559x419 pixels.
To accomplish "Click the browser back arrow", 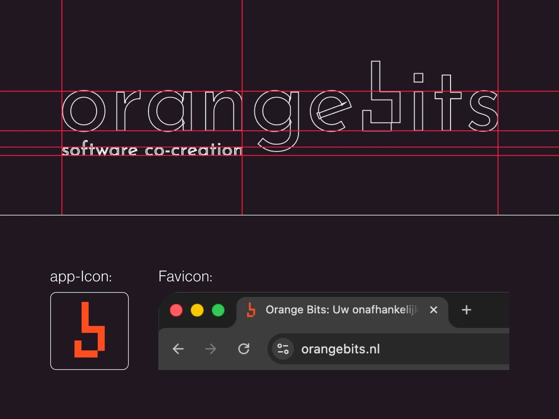I will [178, 349].
